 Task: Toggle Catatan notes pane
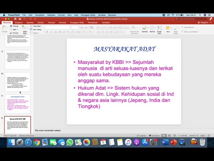coord(141,136)
